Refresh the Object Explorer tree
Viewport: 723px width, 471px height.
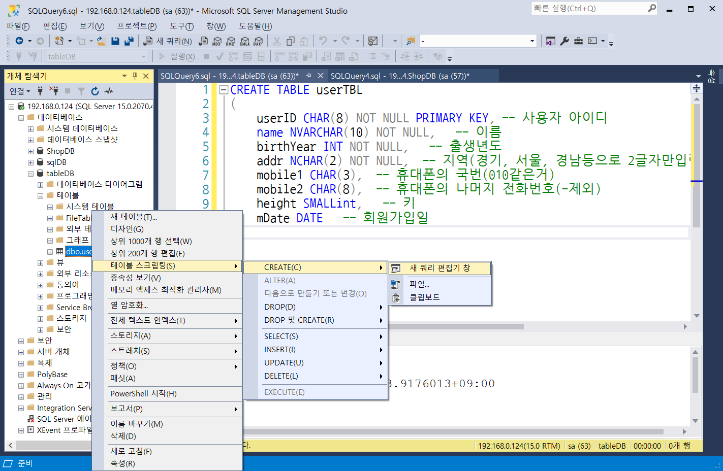95,91
